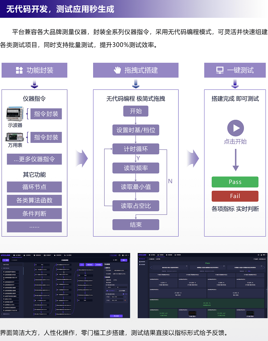Select the 一键测试 header tab
Viewport: 268px width, 341px height.
click(235, 70)
